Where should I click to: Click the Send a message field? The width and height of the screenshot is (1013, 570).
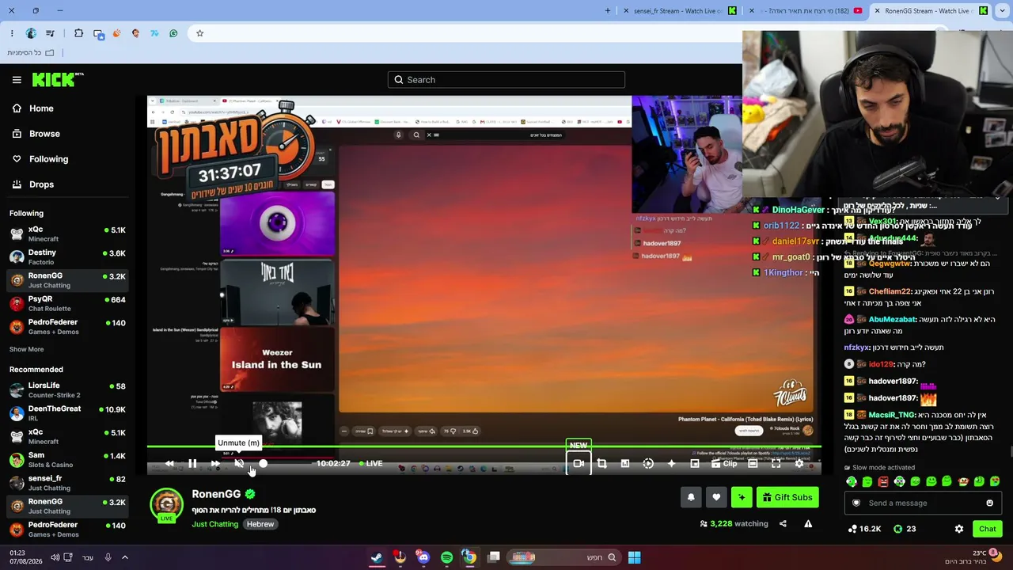point(922,503)
